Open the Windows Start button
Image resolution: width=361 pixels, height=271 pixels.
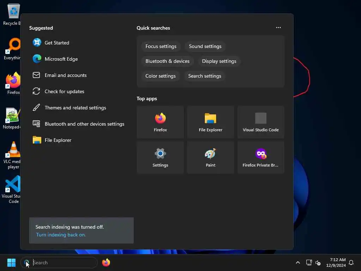pyautogui.click(x=11, y=263)
